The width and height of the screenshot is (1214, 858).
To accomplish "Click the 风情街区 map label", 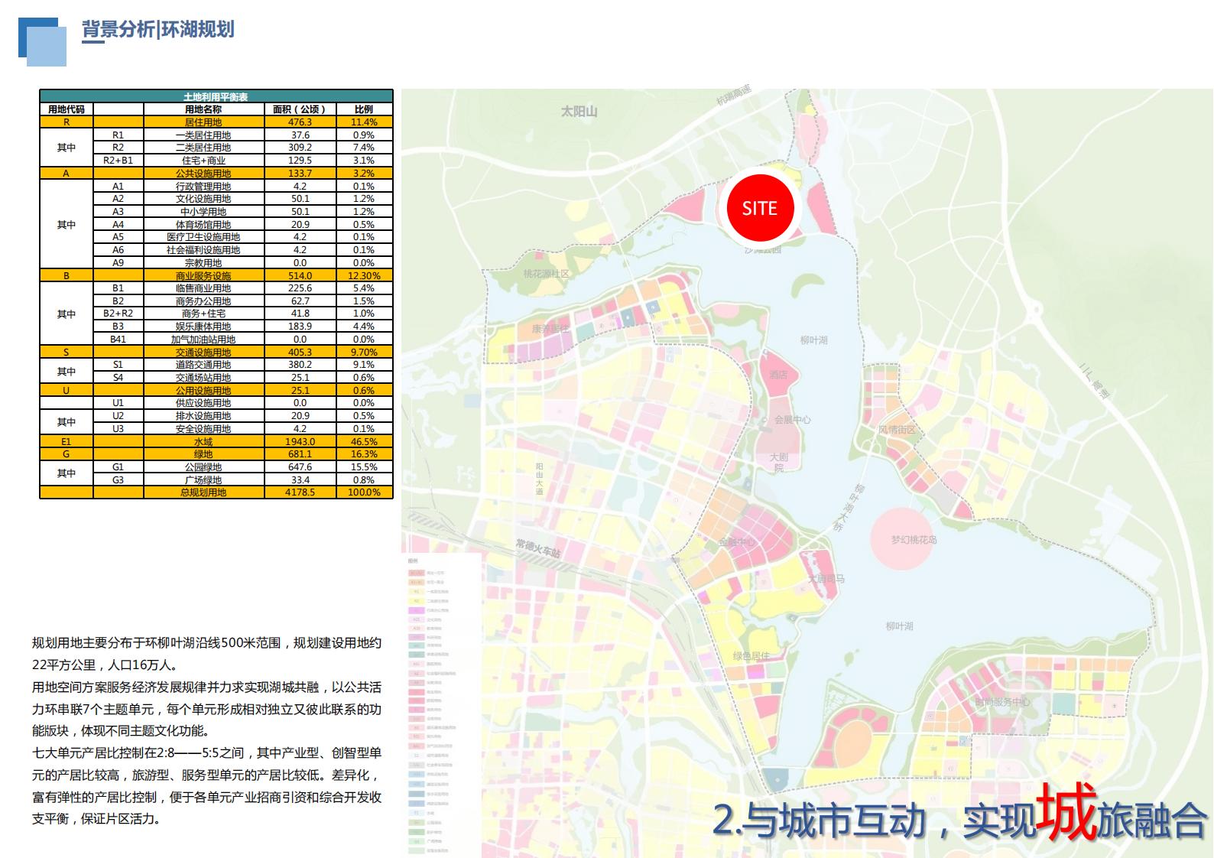I will tap(897, 430).
